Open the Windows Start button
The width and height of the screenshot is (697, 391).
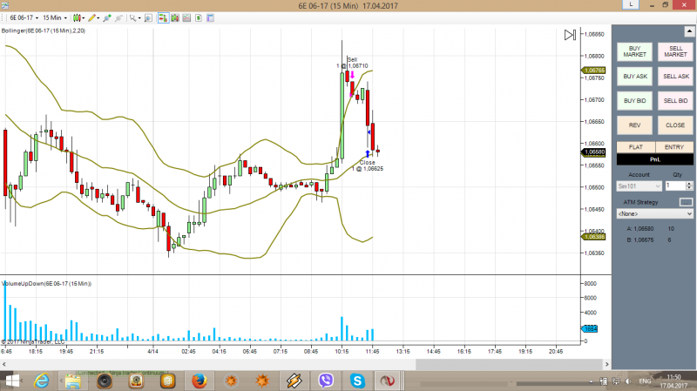coord(12,381)
